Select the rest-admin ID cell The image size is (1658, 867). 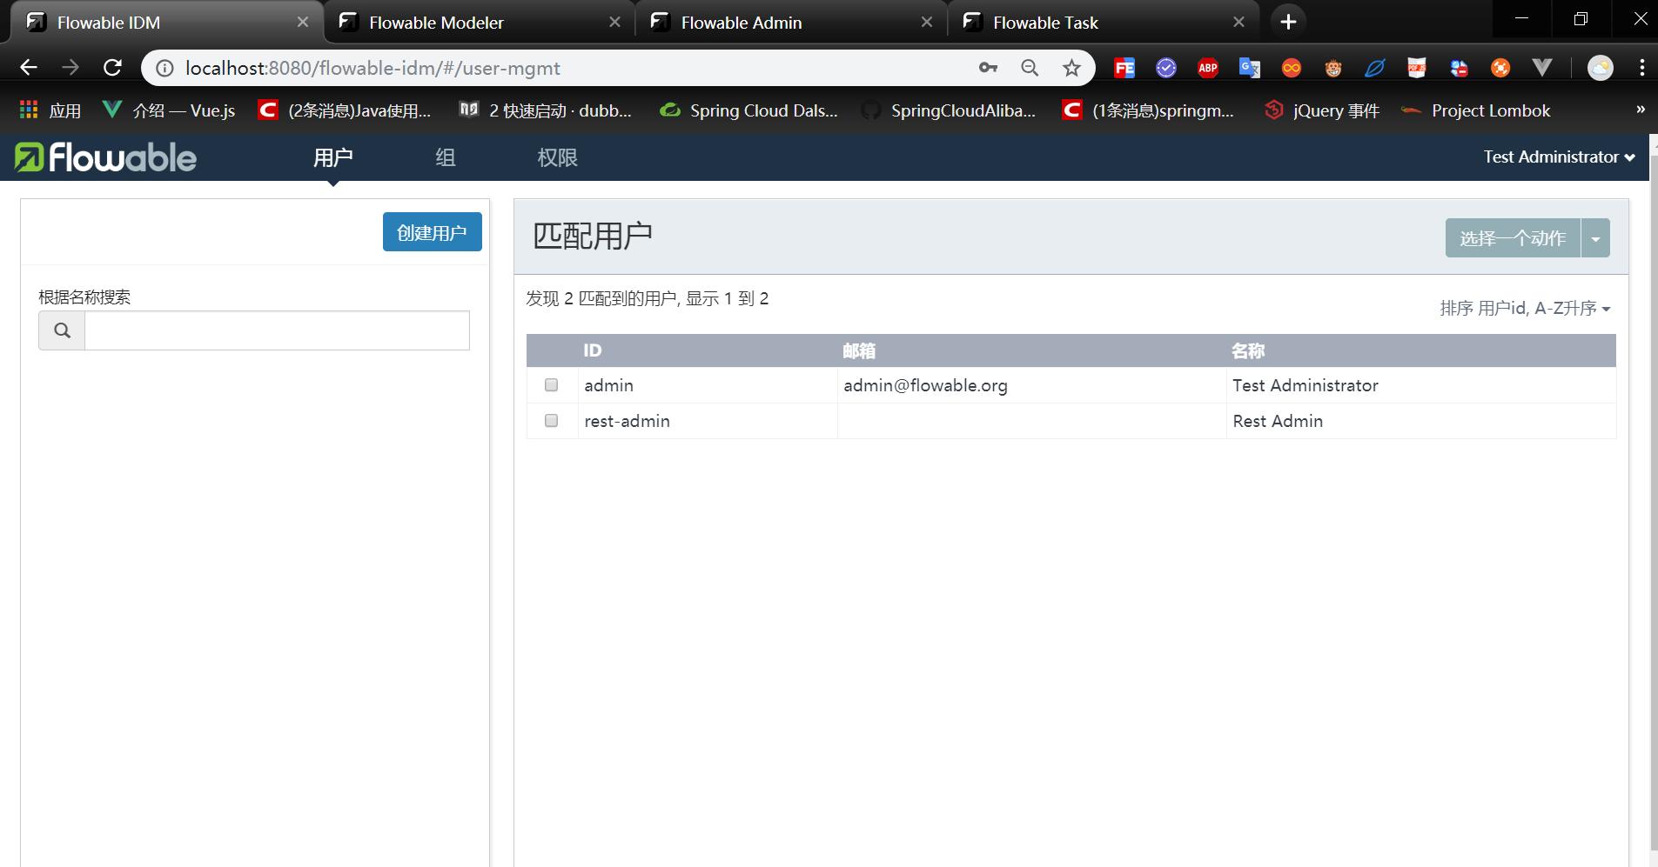click(708, 421)
